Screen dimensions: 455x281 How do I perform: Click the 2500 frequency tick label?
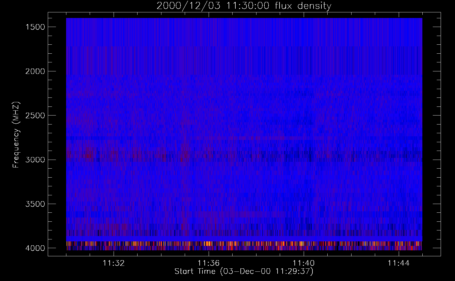point(35,115)
